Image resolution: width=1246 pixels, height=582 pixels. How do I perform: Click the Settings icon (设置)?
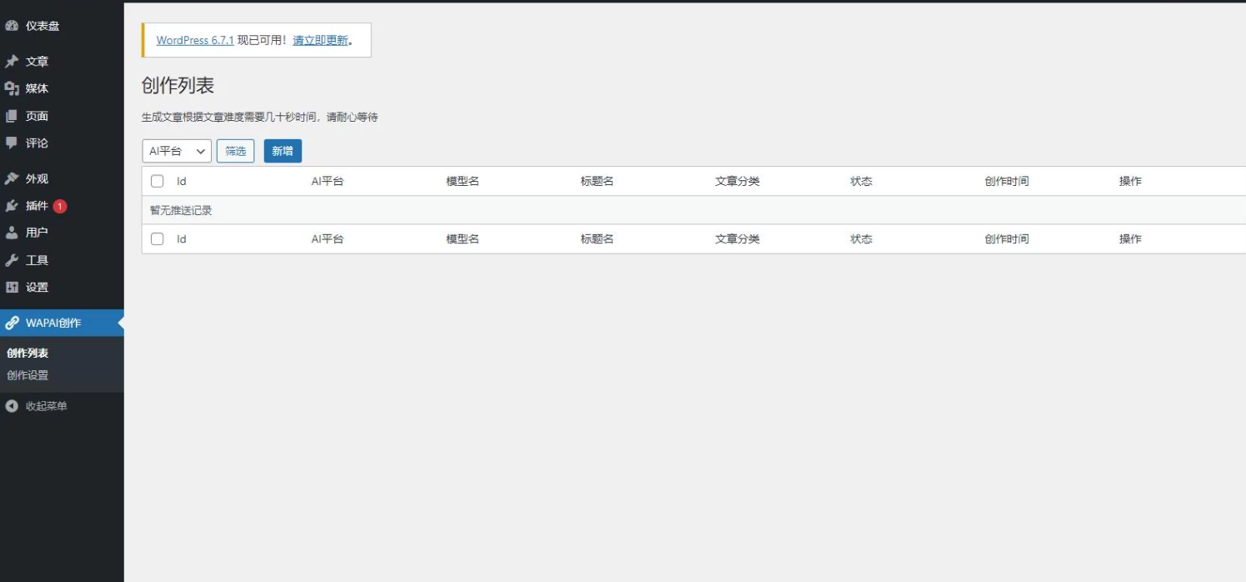coord(12,287)
